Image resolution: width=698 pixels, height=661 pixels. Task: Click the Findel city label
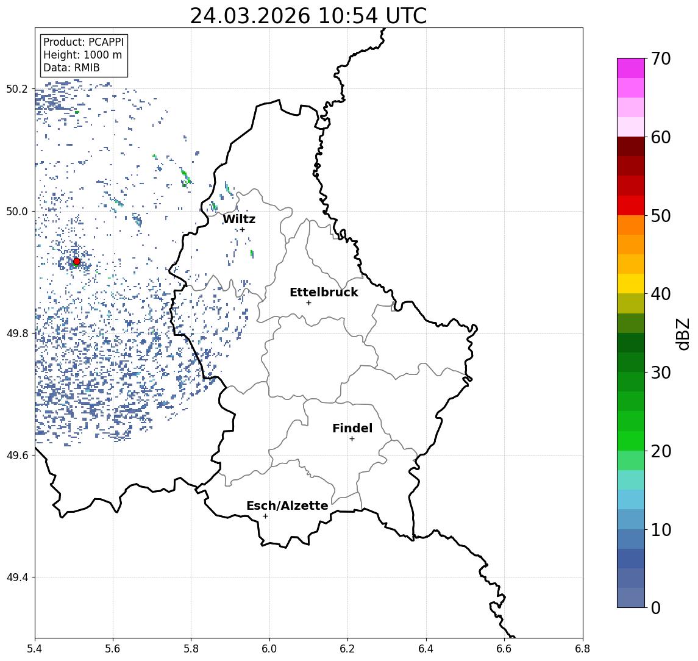coord(352,428)
